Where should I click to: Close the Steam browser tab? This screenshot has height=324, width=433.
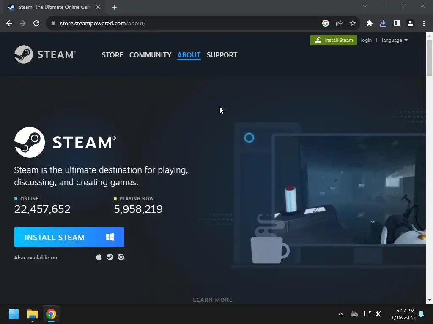coord(98,7)
